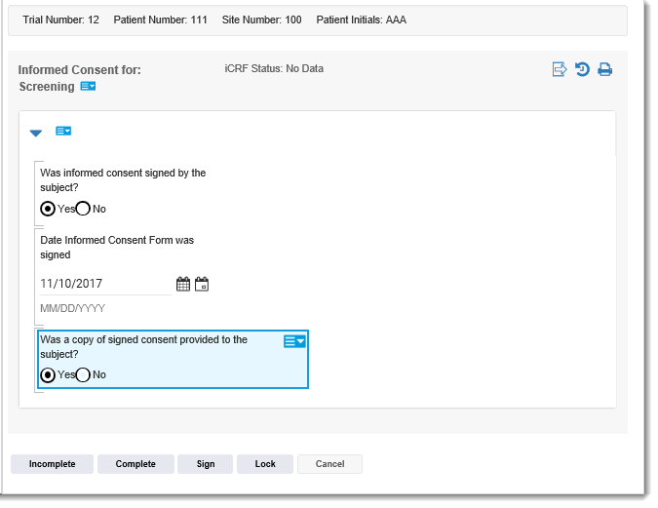Open action menu next to Screening title

(88, 86)
